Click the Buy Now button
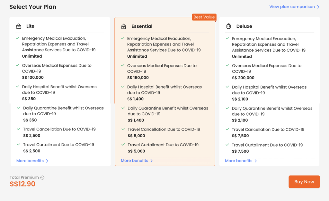 [x=304, y=182]
